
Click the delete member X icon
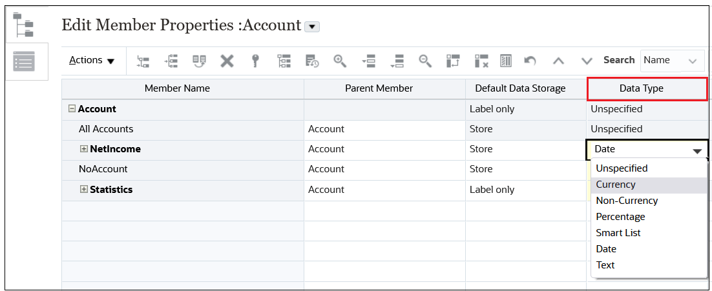point(227,61)
